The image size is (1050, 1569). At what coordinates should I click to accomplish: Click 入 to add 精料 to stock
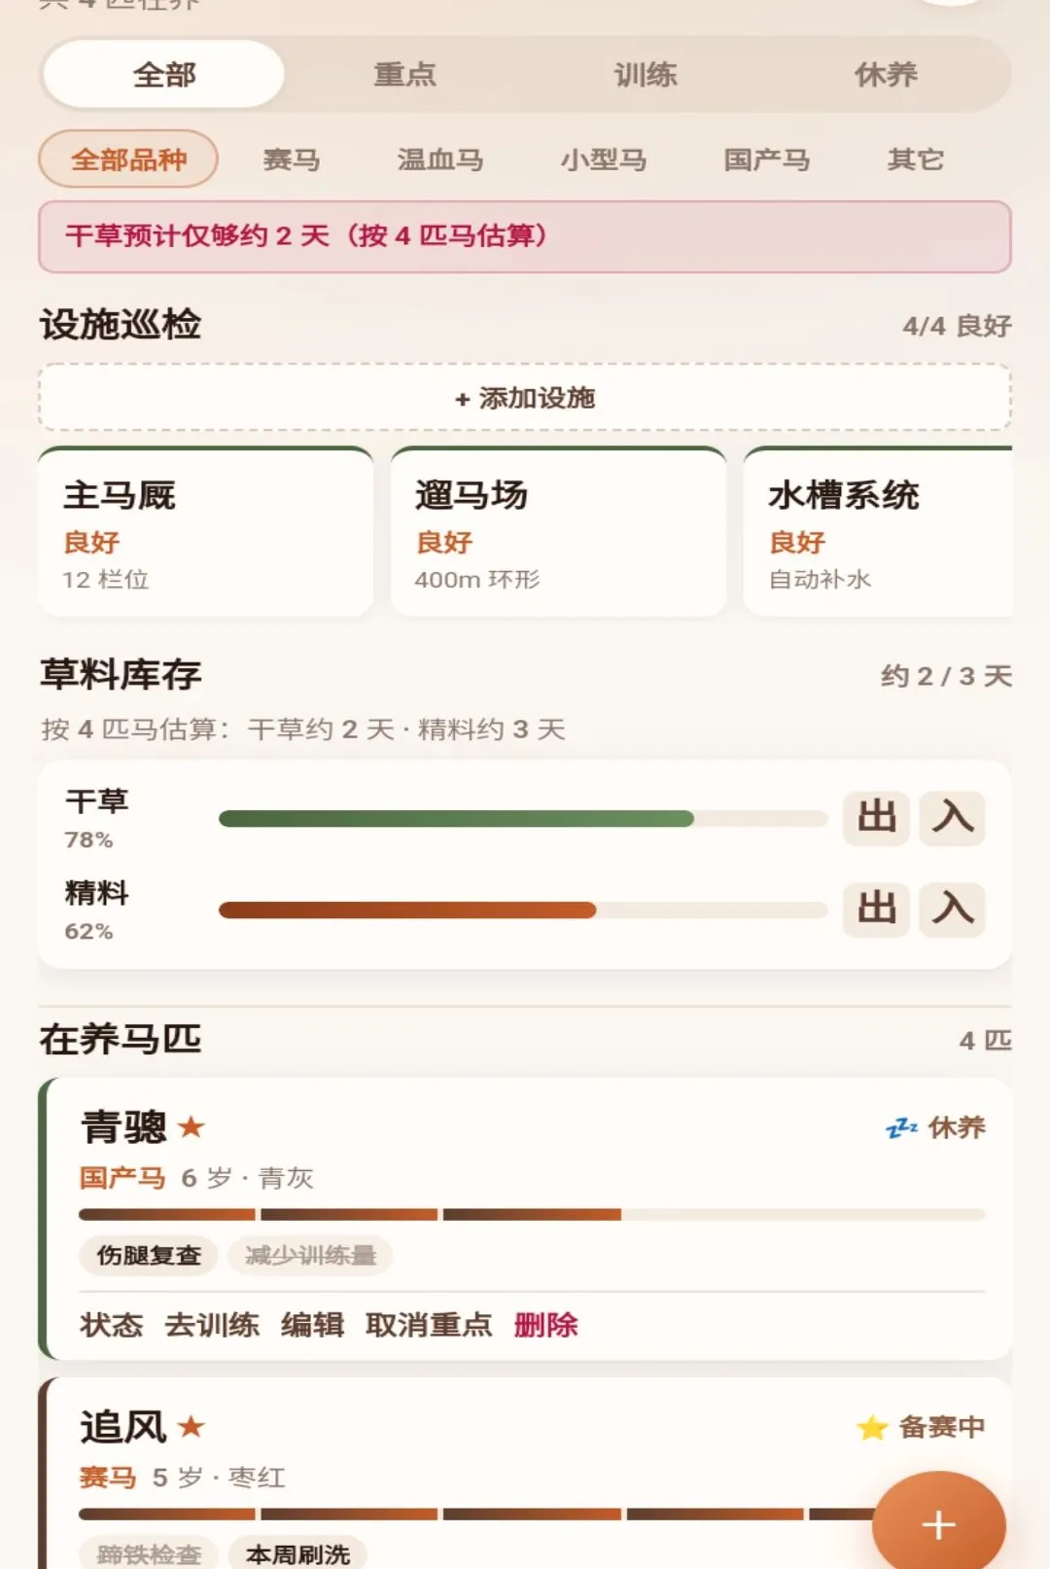[x=953, y=909]
